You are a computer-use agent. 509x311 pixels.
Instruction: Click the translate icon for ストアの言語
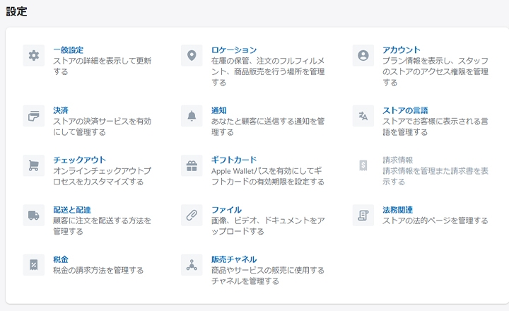(363, 116)
